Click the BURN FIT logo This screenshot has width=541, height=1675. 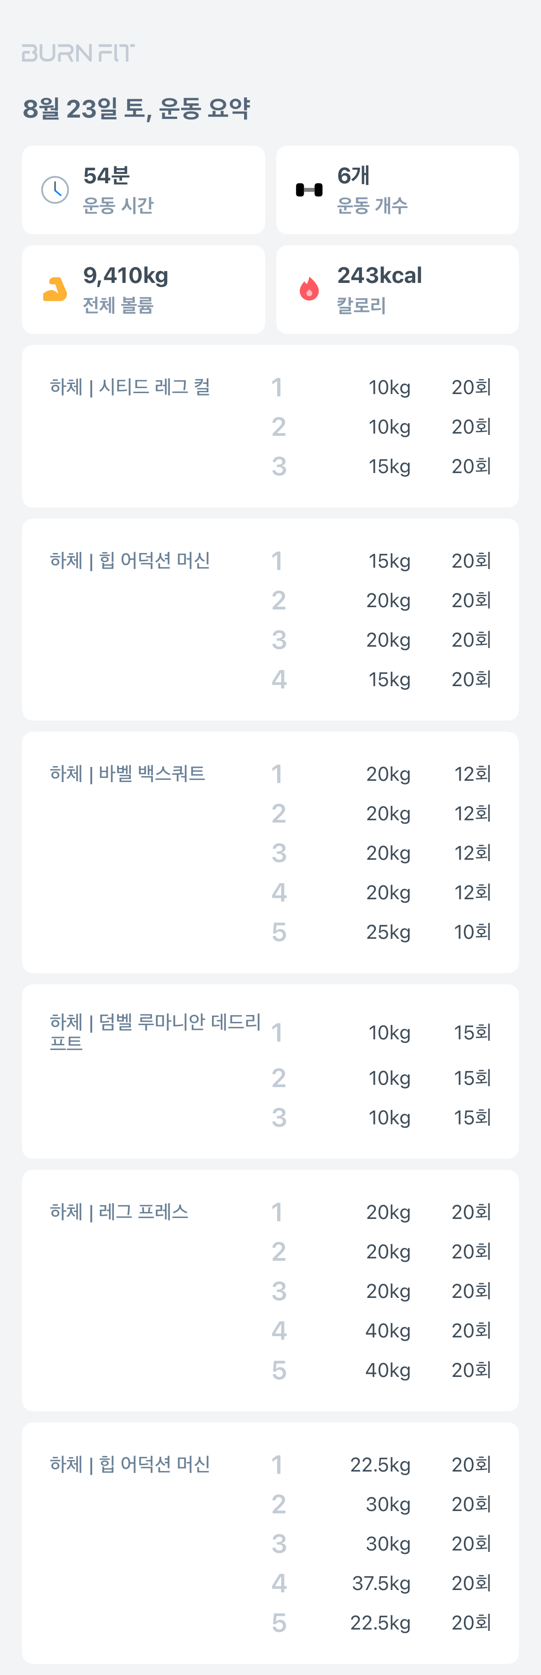78,53
